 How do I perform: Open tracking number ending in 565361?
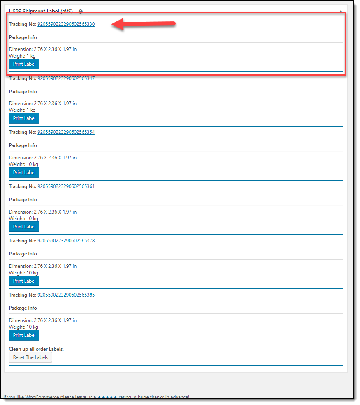click(66, 186)
